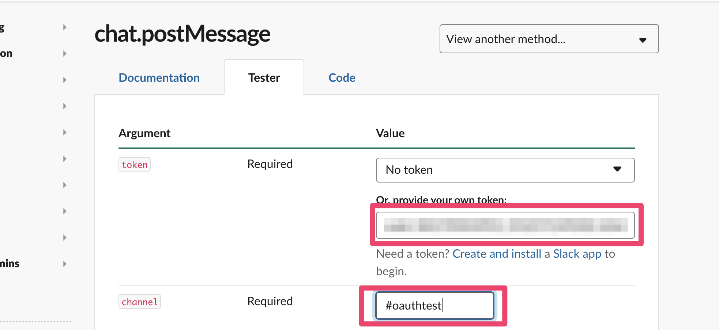Open the Code tab

pyautogui.click(x=342, y=78)
